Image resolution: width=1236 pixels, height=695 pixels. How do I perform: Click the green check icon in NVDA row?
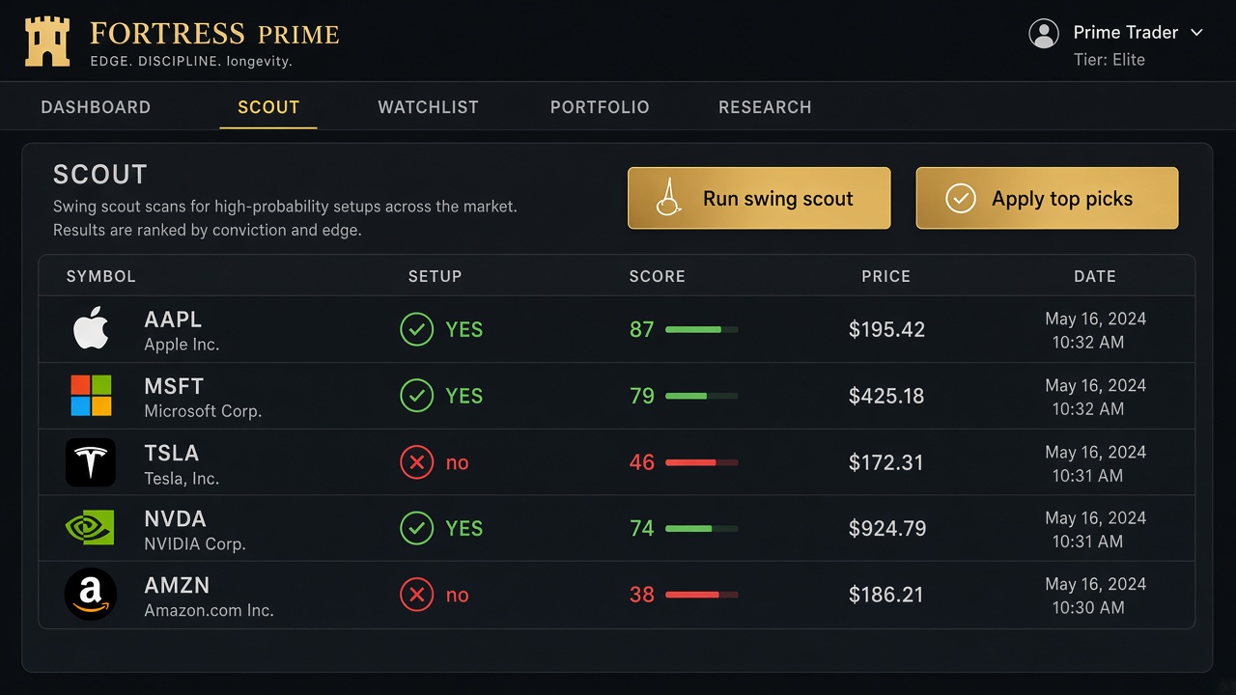[416, 528]
